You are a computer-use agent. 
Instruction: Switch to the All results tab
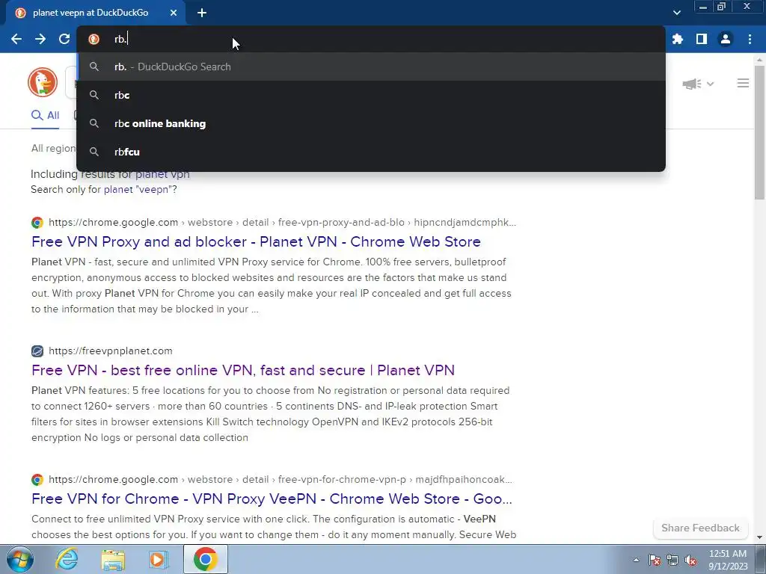pos(45,116)
